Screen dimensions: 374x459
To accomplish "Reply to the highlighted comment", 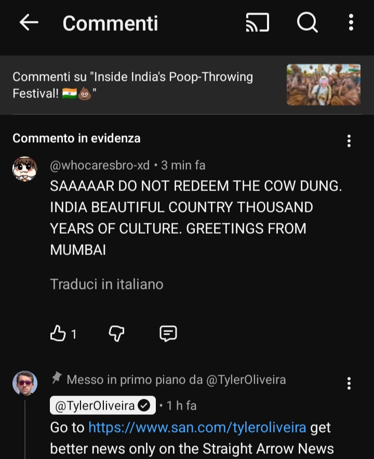I will 168,334.
